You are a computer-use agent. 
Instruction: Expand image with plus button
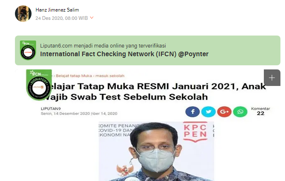(x=272, y=78)
